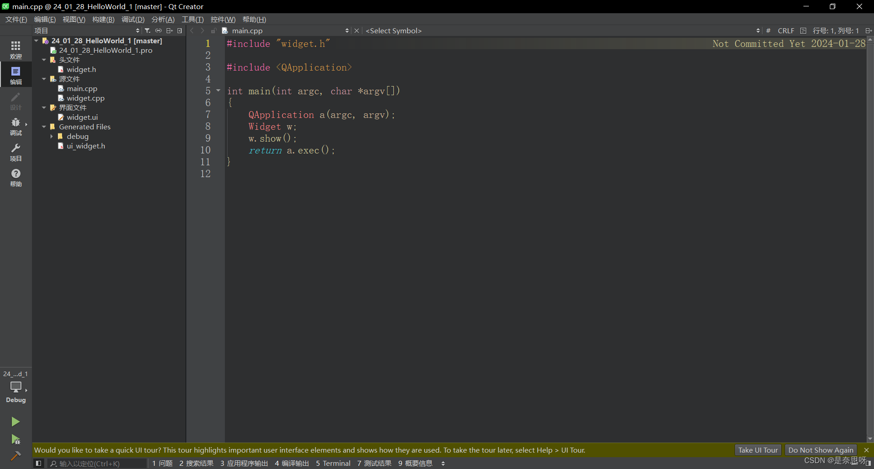Toggle the right sidebar visibility button
874x469 pixels.
coord(869,463)
